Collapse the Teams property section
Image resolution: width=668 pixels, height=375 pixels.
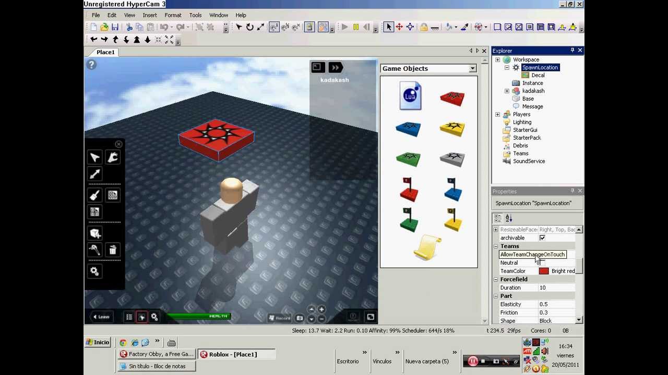(496, 246)
